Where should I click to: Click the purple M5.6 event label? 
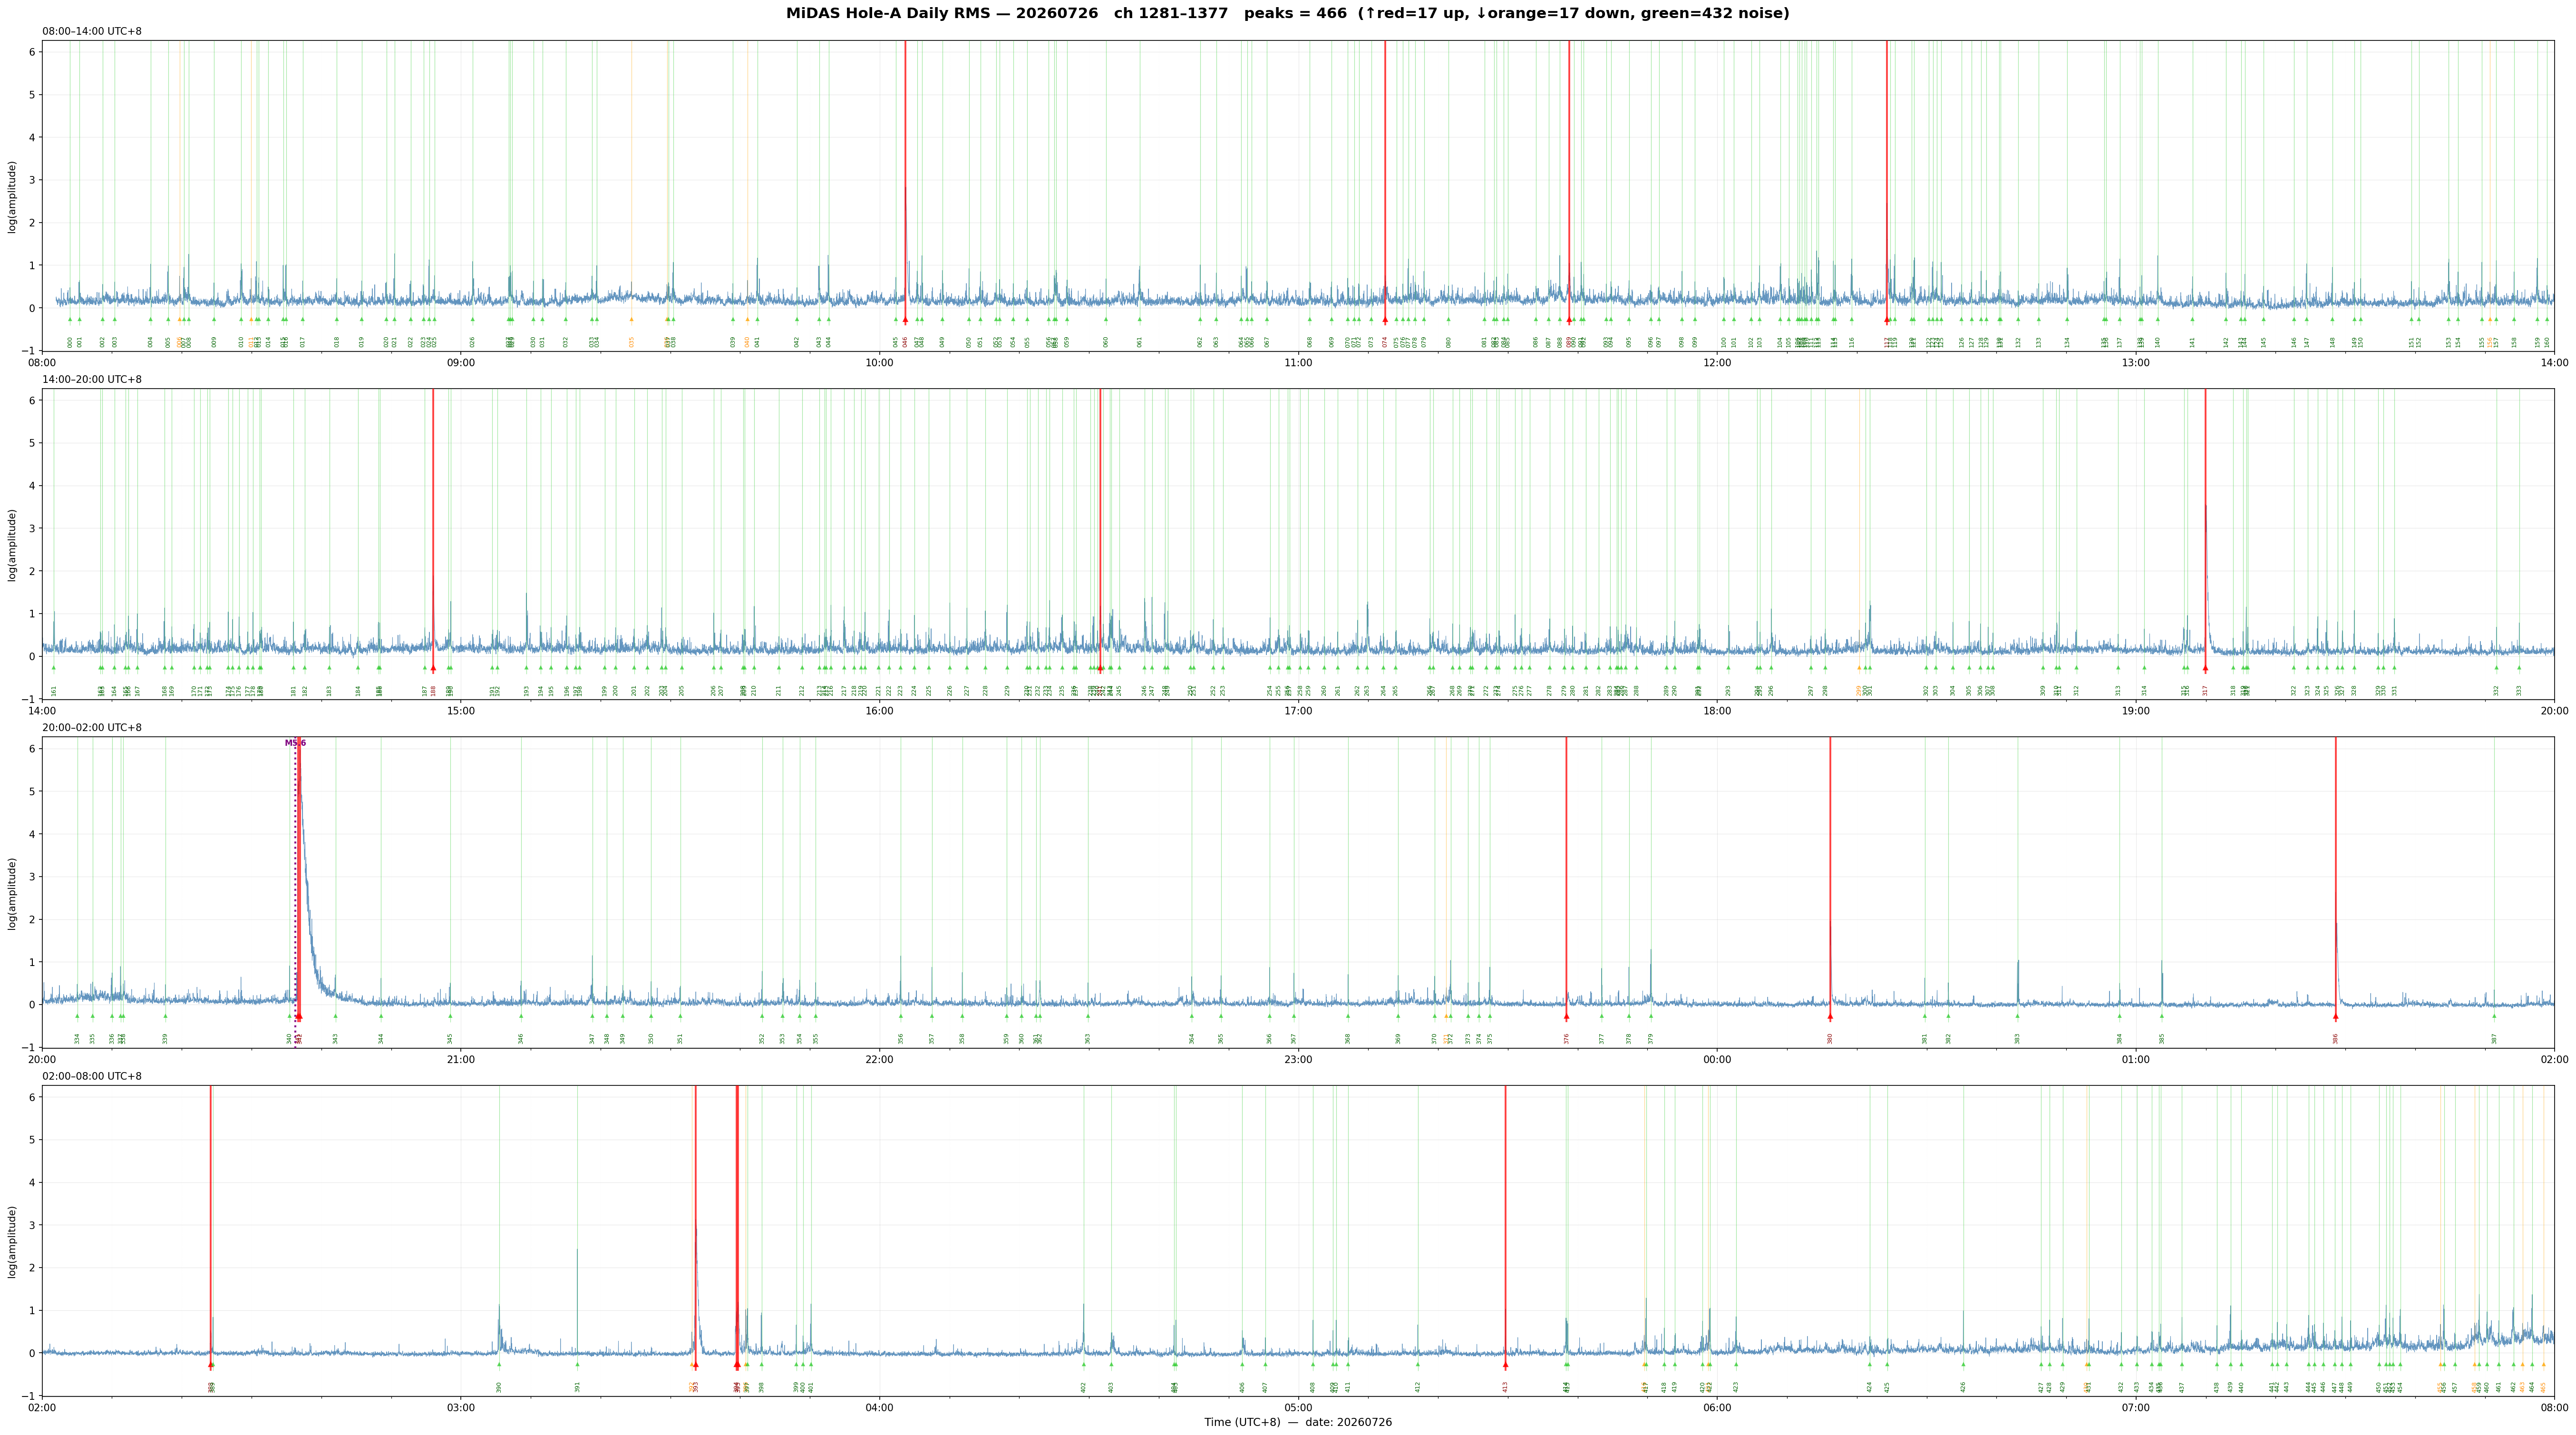point(295,743)
